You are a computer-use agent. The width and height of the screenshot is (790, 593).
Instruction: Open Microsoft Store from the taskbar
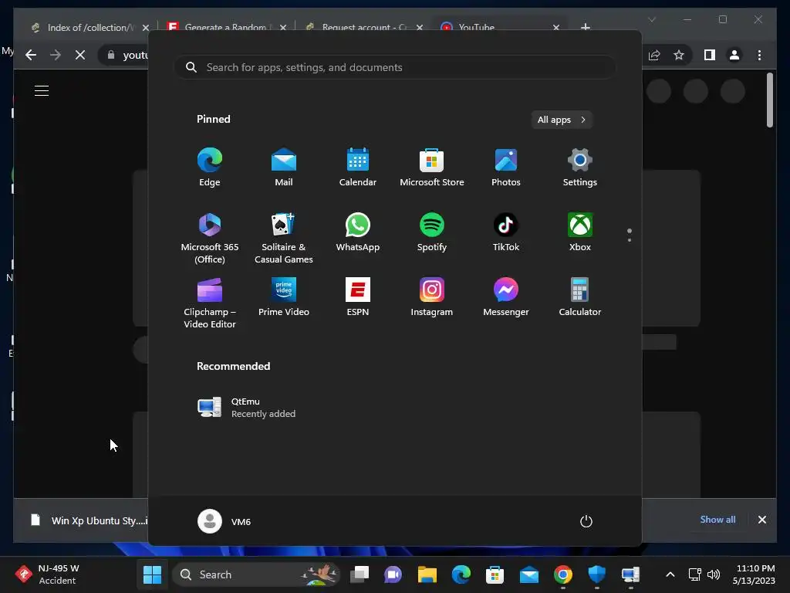[x=495, y=574]
